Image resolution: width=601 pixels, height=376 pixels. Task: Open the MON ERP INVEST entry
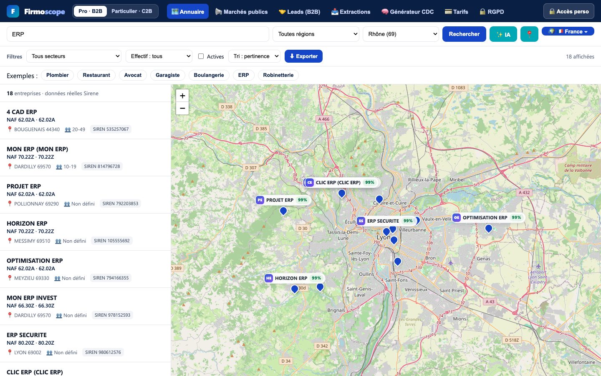point(86,306)
